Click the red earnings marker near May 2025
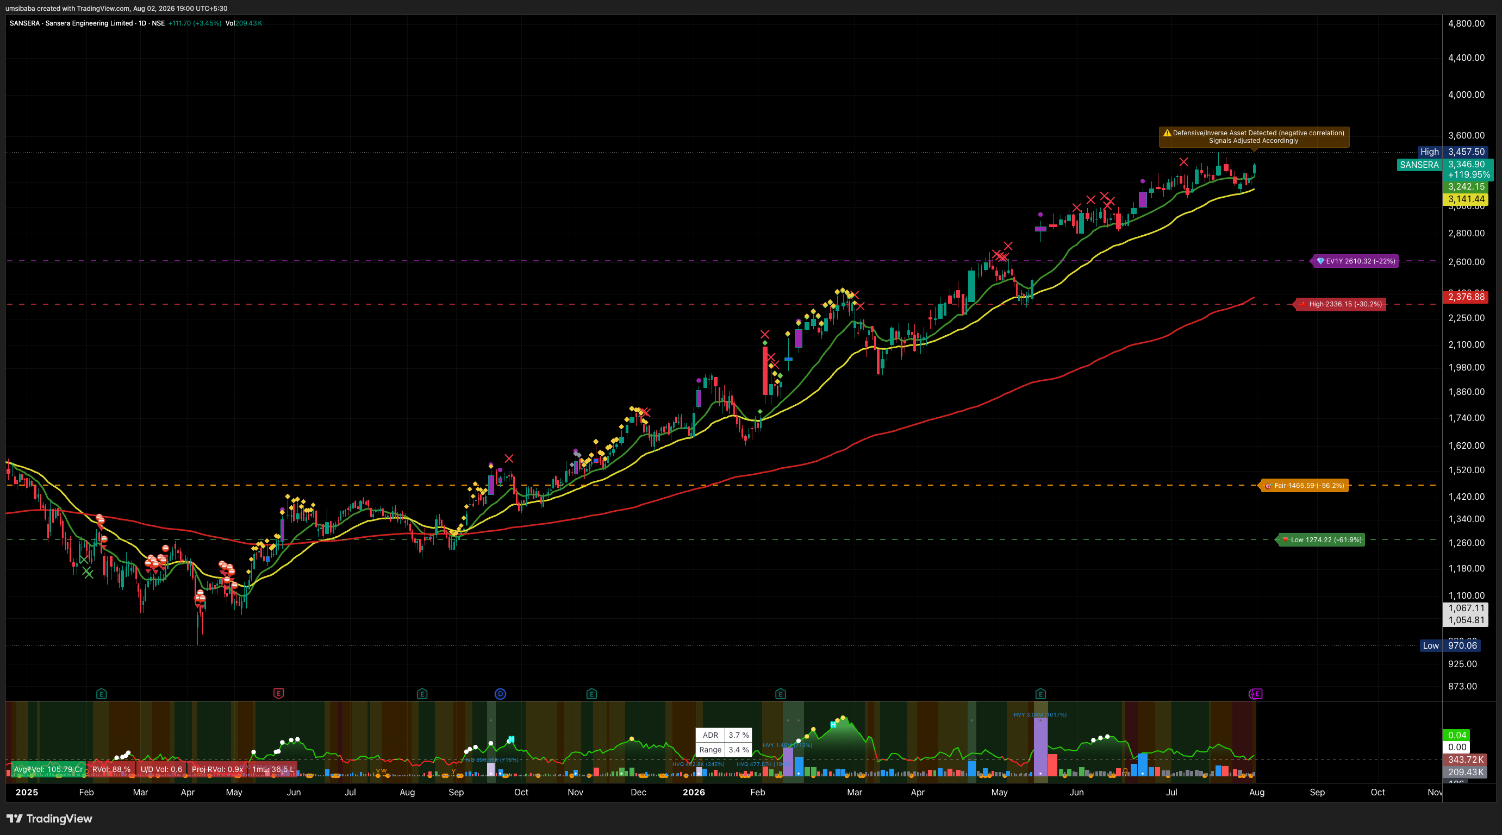Viewport: 1502px width, 835px height. (279, 693)
